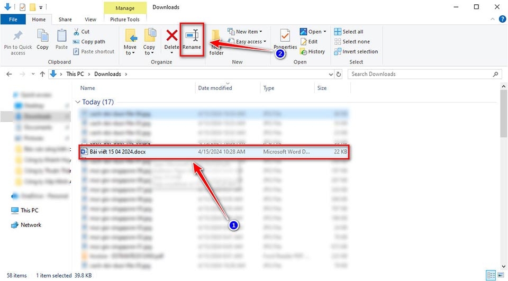
Task: Click This PC in the address bar
Action: pos(75,74)
